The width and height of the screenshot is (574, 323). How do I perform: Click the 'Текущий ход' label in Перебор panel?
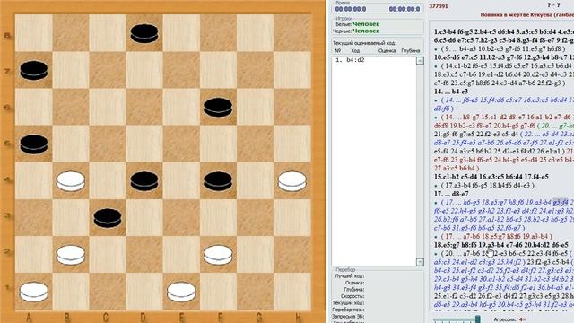click(348, 303)
